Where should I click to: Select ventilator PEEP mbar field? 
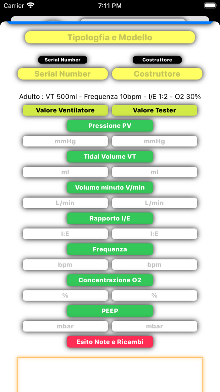point(65,326)
